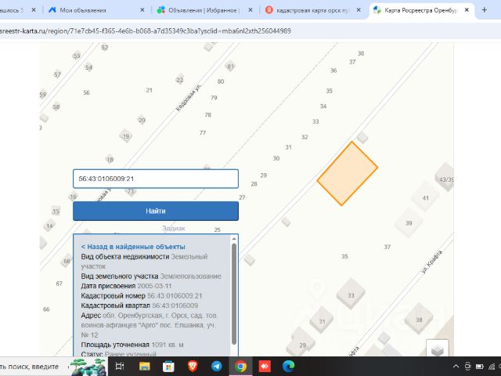501x376 pixels.
Task: Click the Кедровая ул. street label
Action: (189, 98)
